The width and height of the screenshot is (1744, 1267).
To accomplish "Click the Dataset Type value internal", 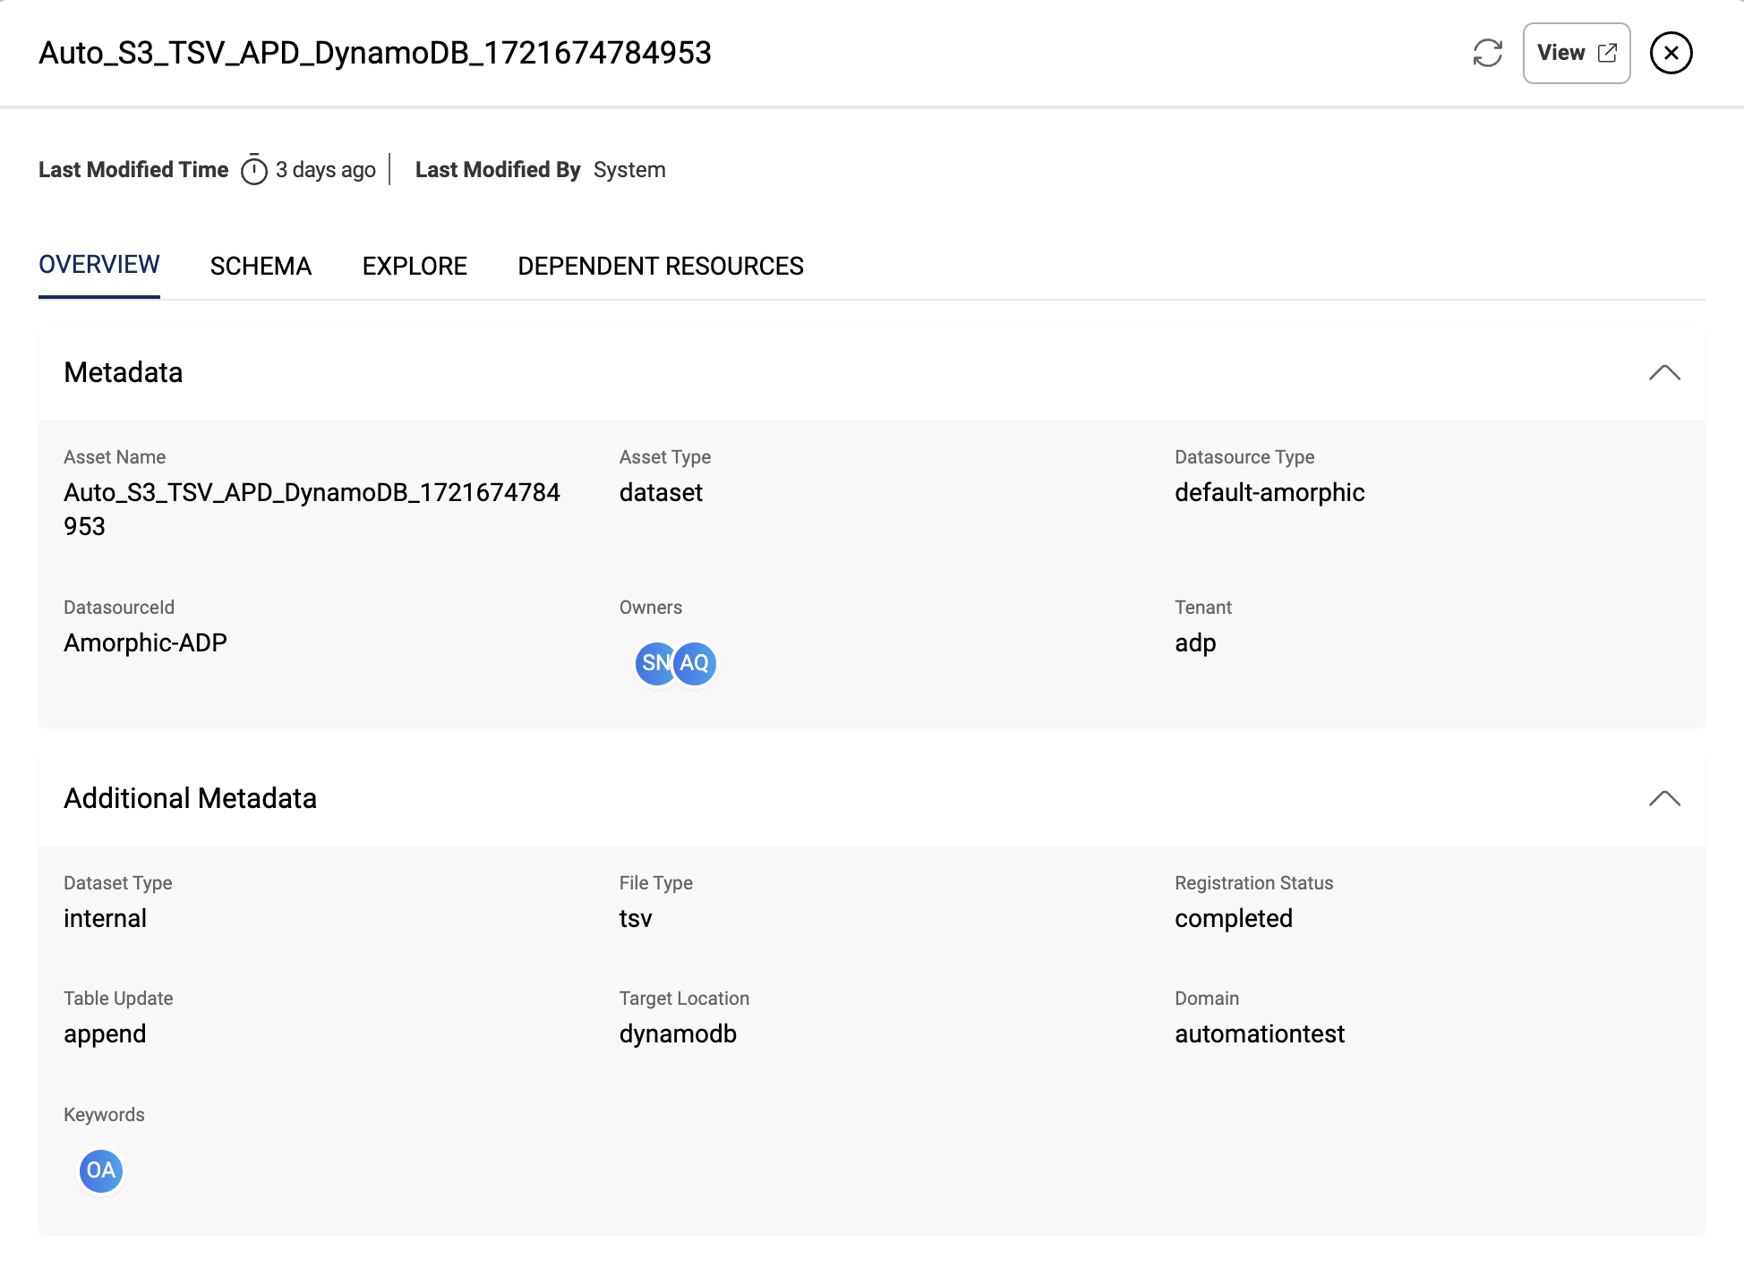I will [105, 918].
